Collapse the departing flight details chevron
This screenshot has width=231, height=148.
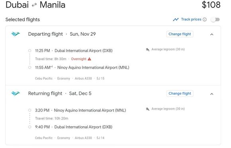212,35
